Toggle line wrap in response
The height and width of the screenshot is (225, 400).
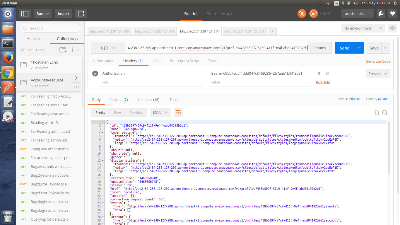pyautogui.click(x=178, y=112)
